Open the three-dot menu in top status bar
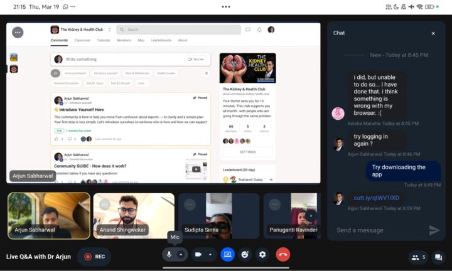Viewport: 452px width, 271px height. coord(226,7)
